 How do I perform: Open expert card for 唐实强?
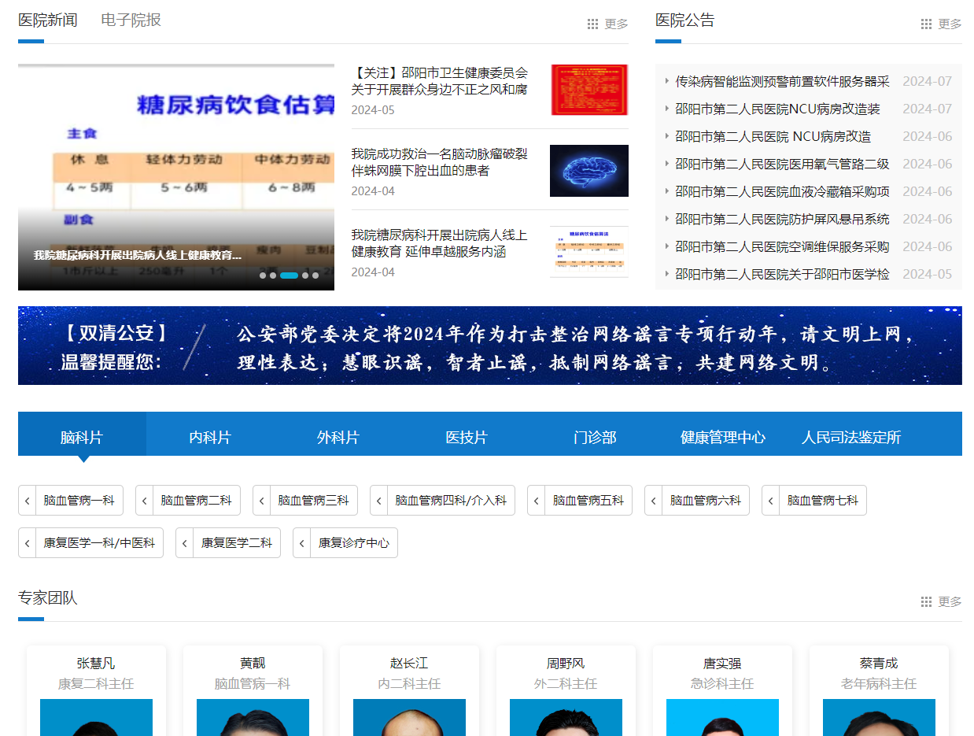click(722, 691)
